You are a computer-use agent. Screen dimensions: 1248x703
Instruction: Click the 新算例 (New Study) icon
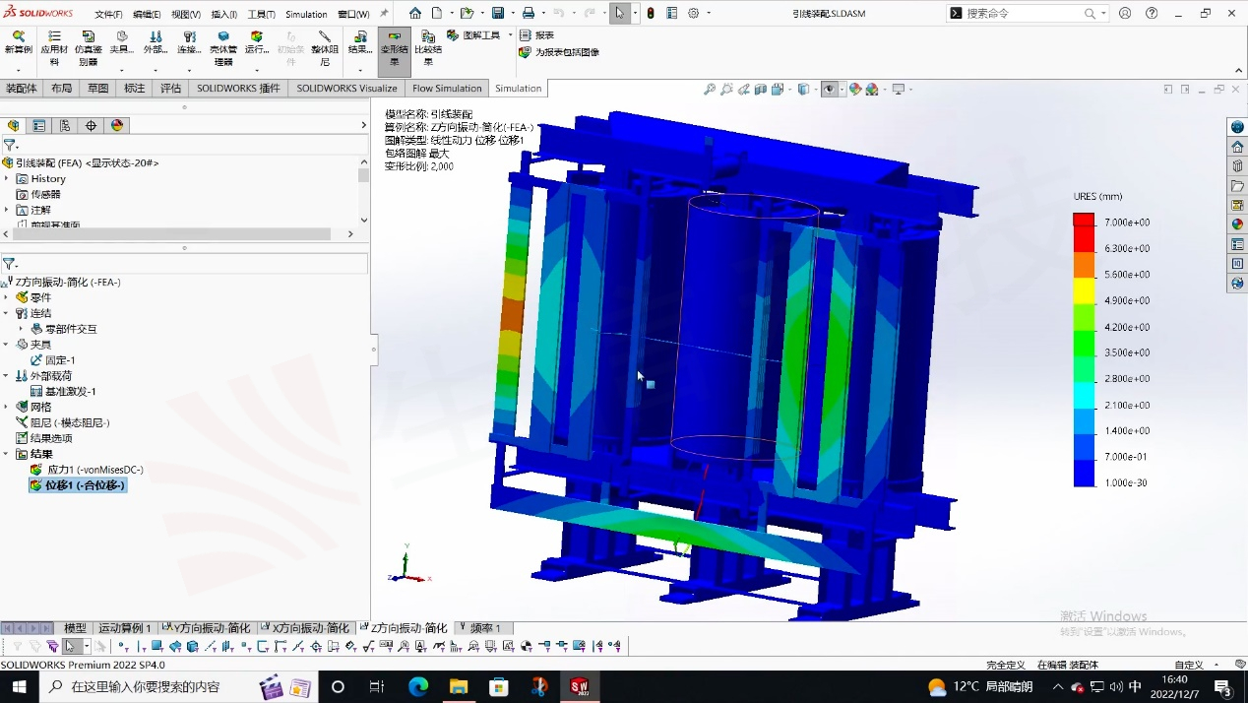(18, 36)
